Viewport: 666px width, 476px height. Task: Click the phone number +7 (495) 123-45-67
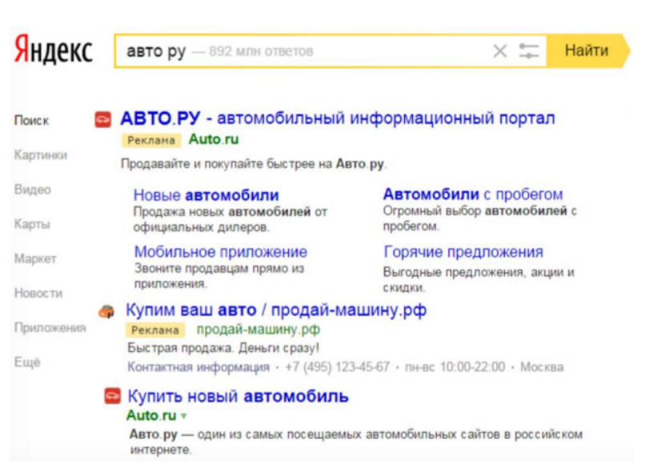(x=337, y=367)
